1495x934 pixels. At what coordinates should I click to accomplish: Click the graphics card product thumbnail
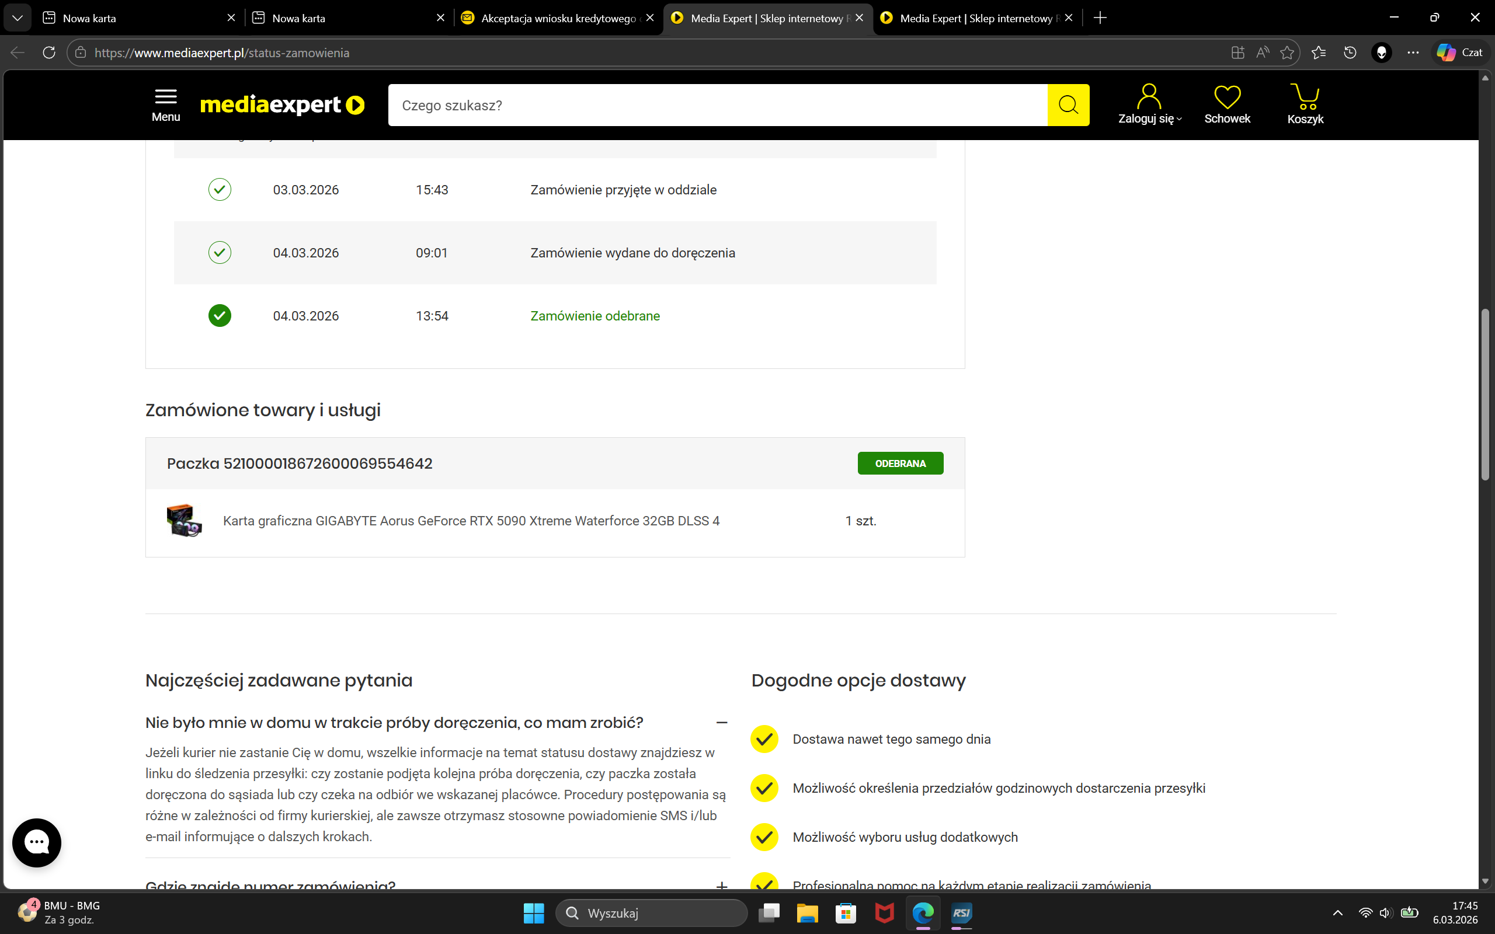[x=184, y=521]
